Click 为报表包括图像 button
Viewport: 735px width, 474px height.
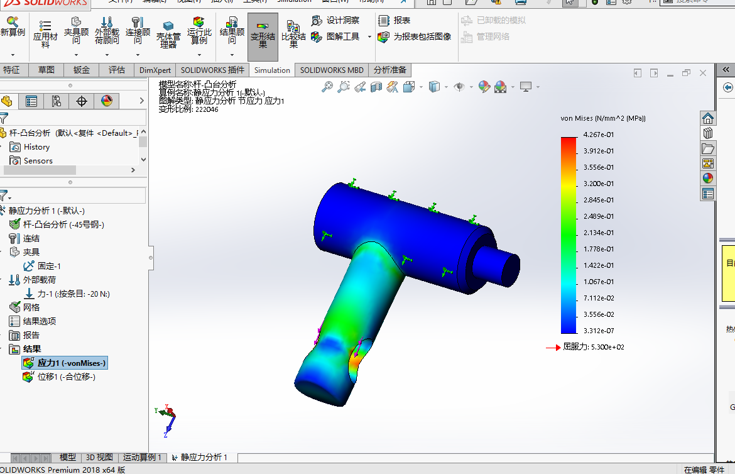pyautogui.click(x=415, y=36)
